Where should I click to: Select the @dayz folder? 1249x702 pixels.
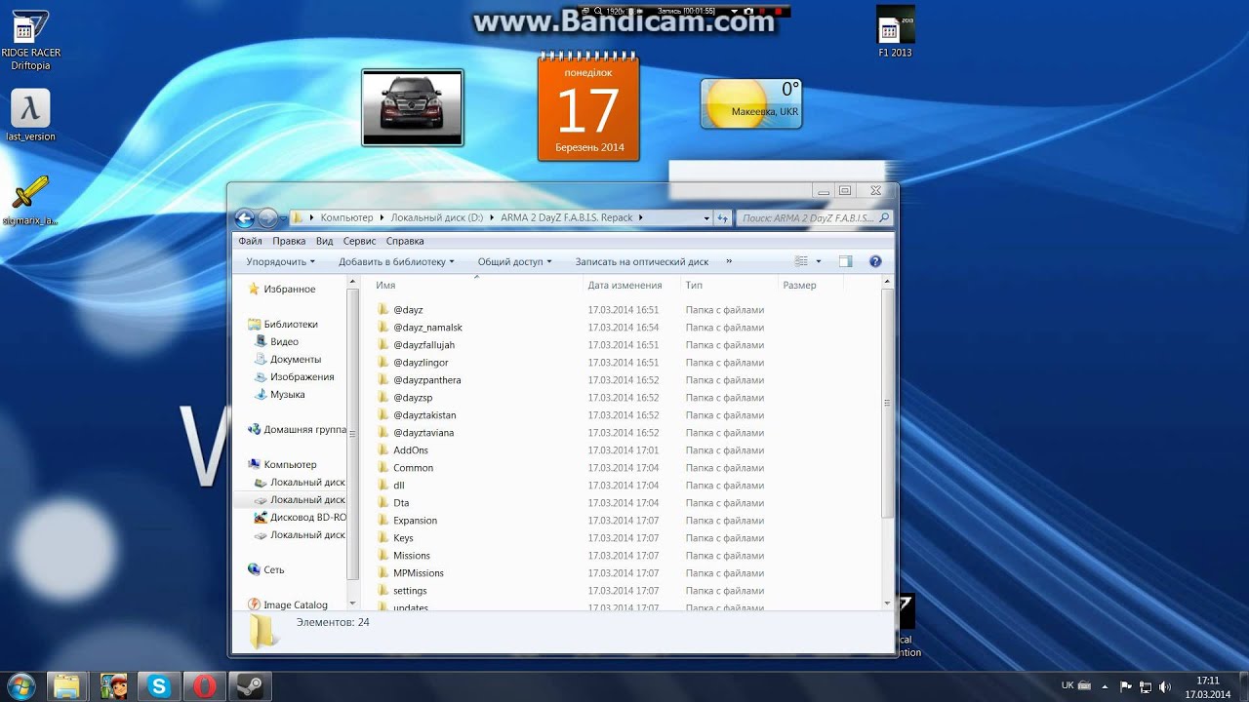[x=408, y=310]
